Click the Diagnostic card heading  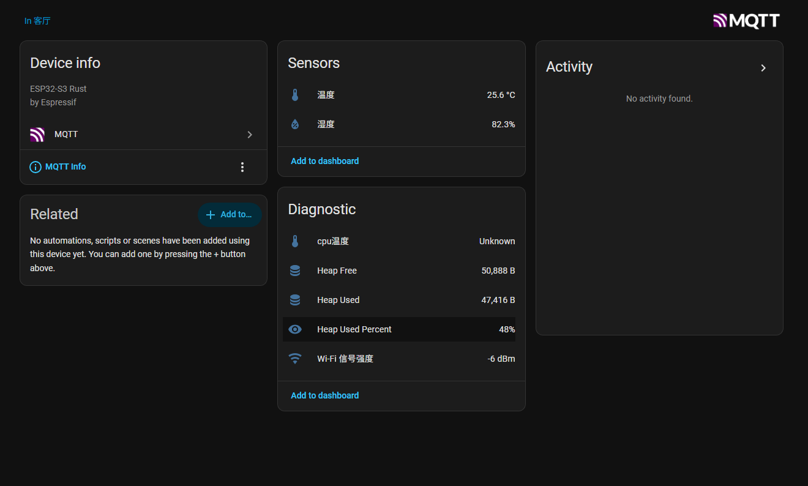pyautogui.click(x=322, y=209)
